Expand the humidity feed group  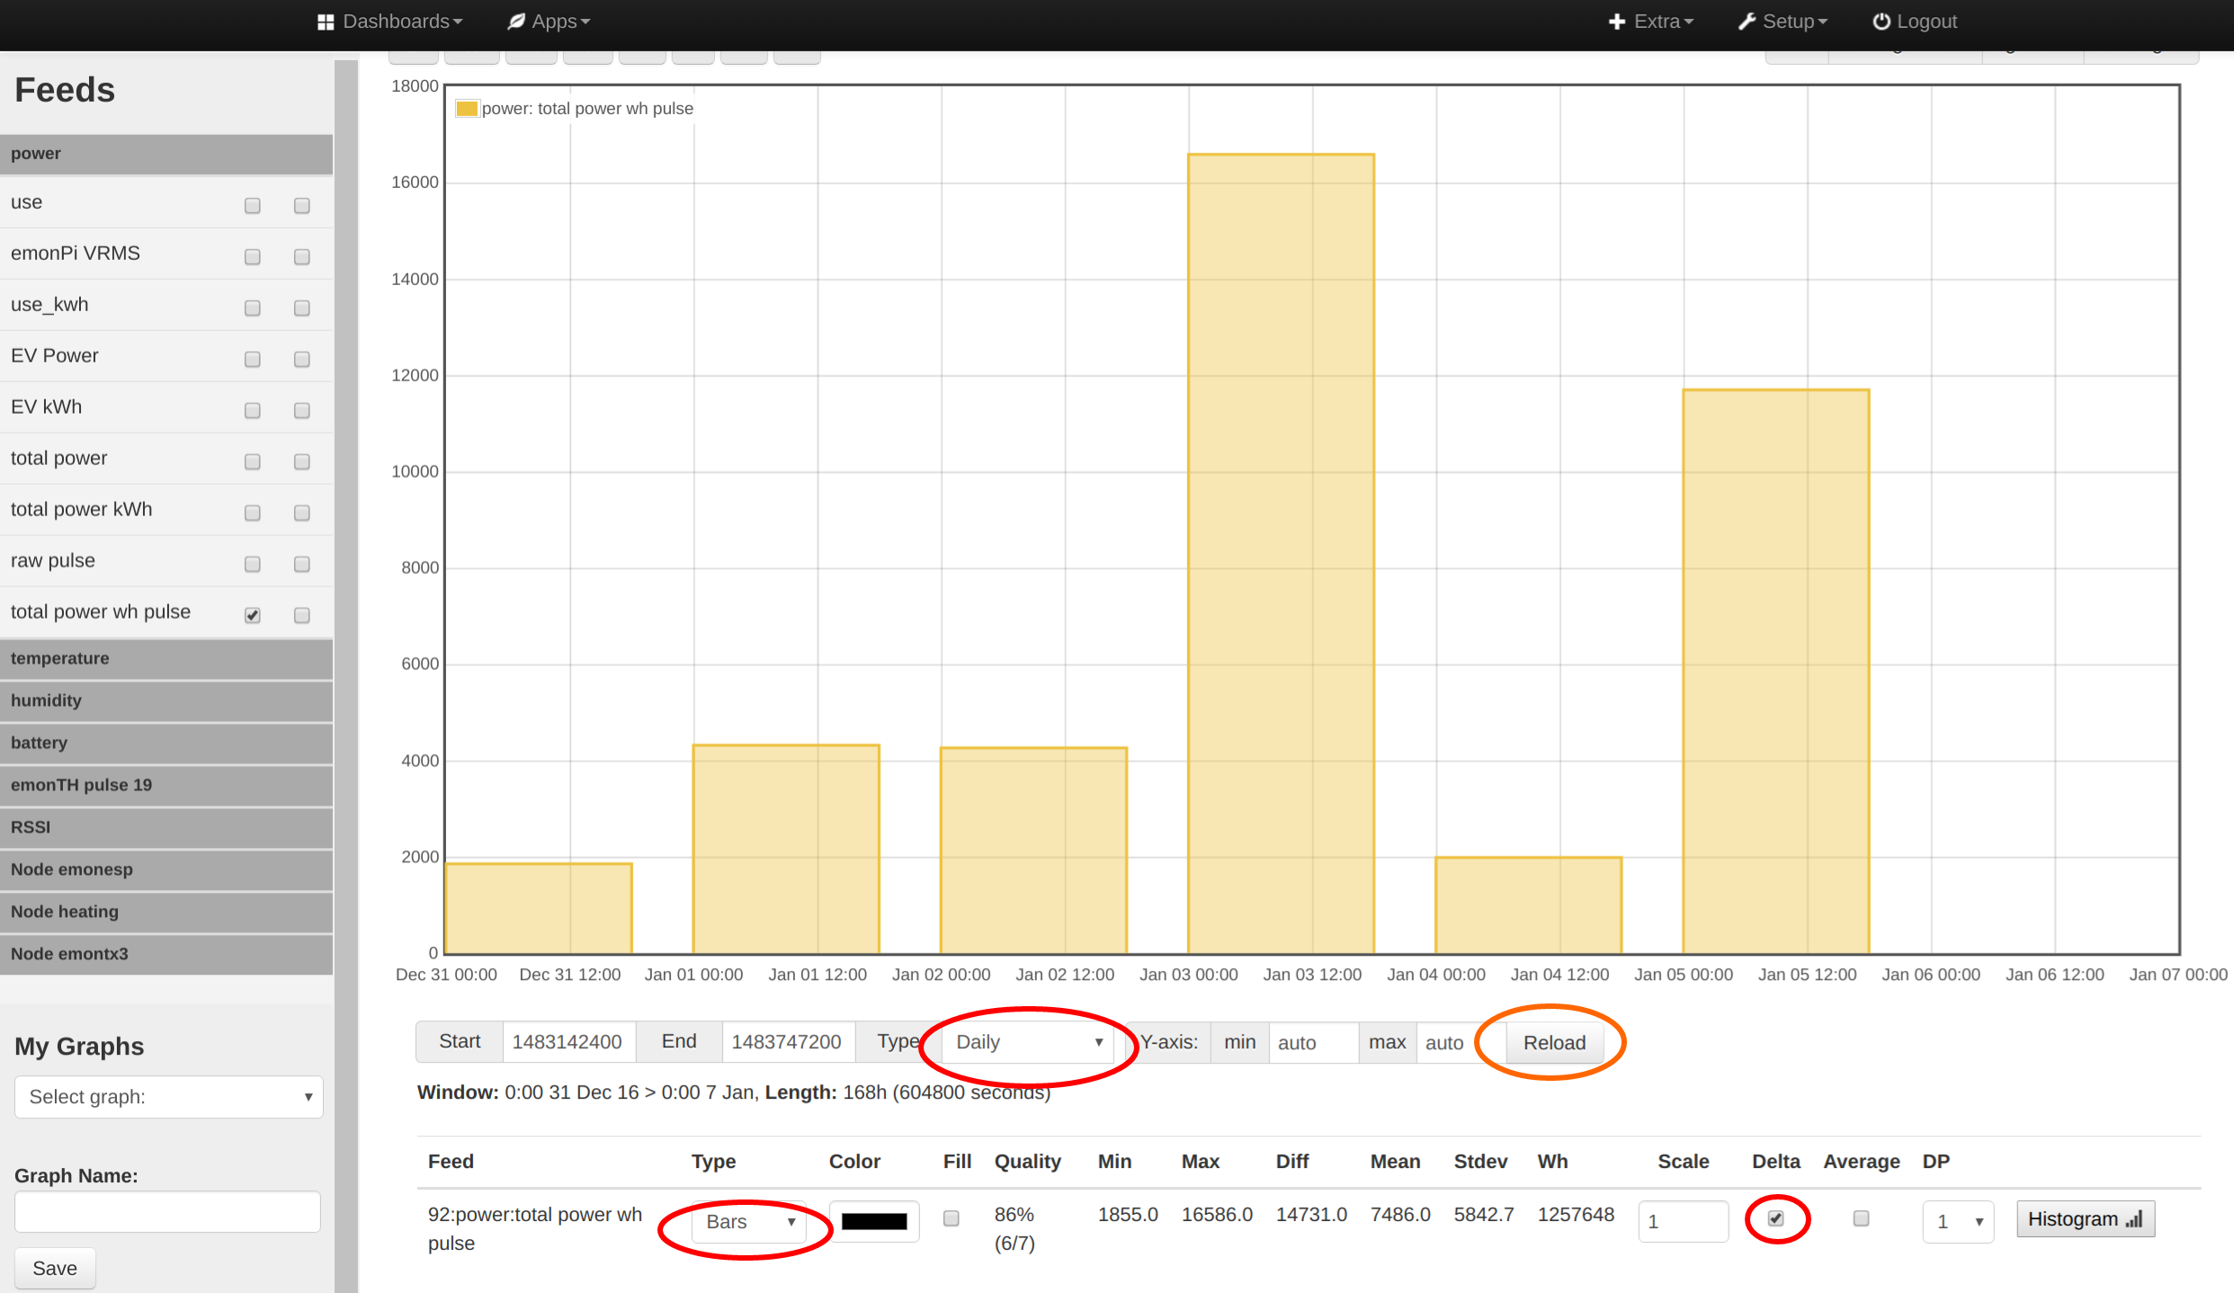tap(166, 701)
